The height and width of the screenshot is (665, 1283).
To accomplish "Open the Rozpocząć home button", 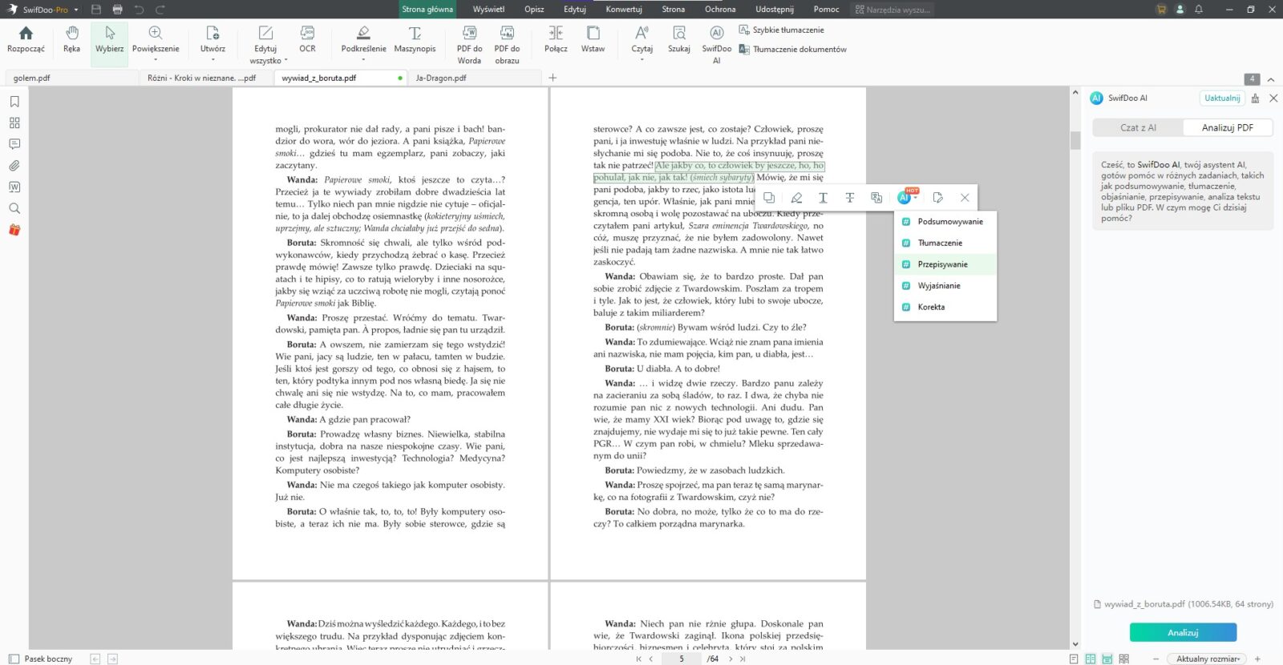I will [26, 40].
